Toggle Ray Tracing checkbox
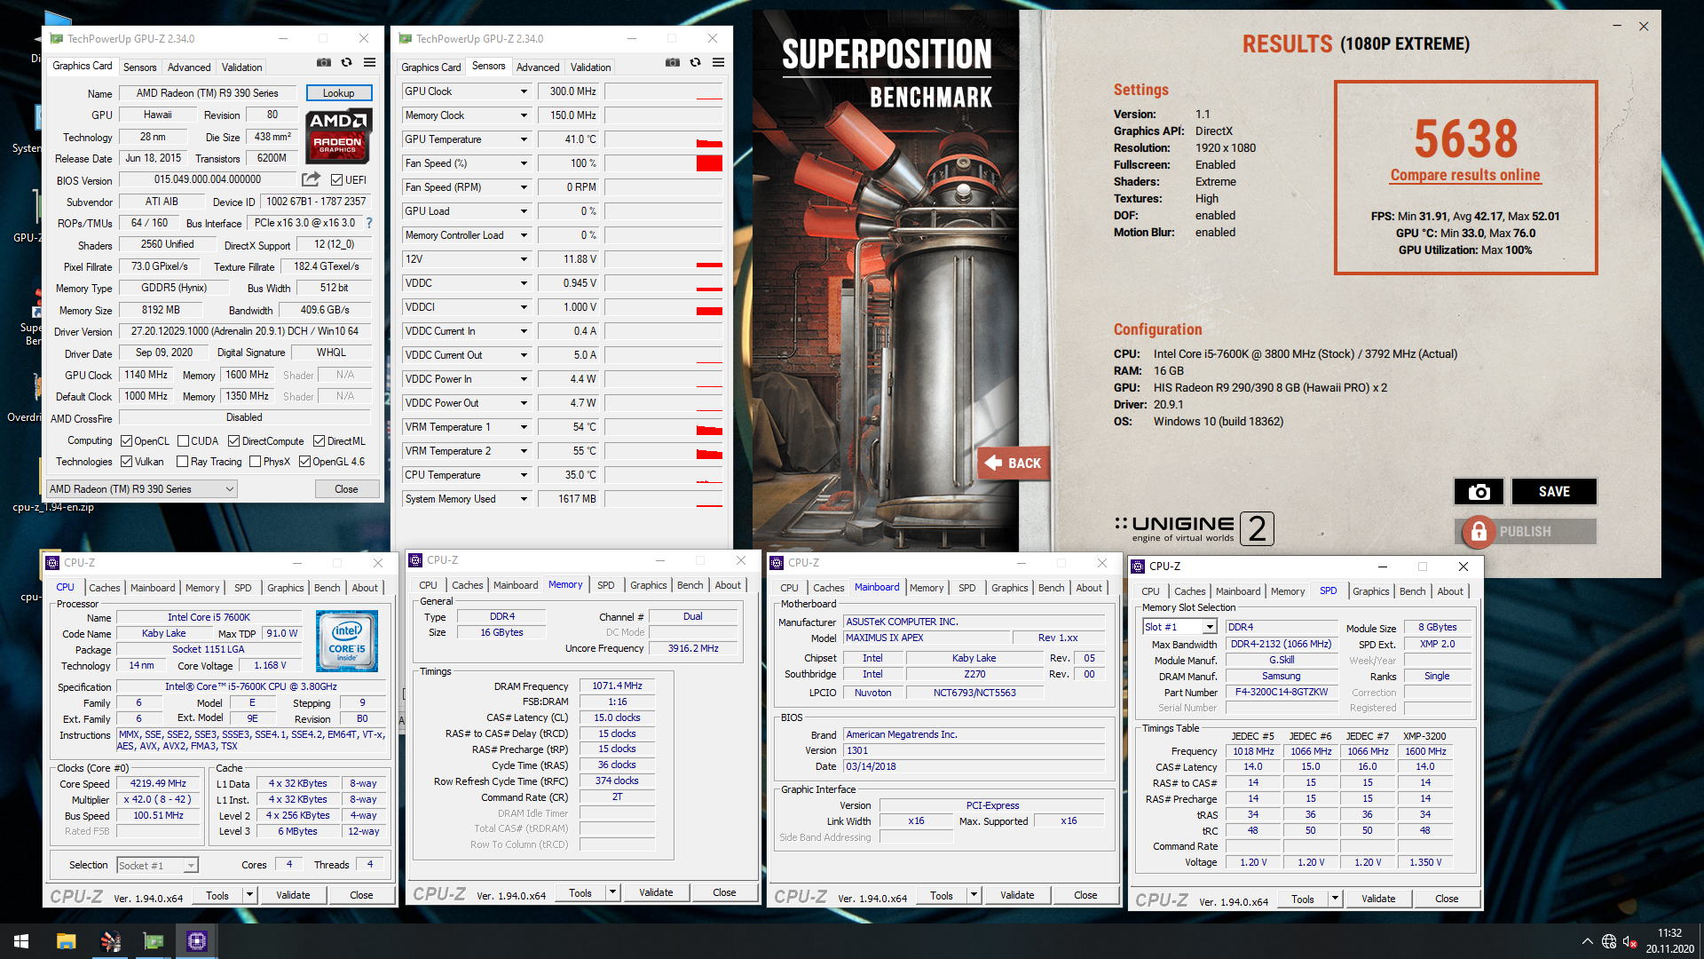Screen dimensions: 1704x959 pyautogui.click(x=182, y=462)
